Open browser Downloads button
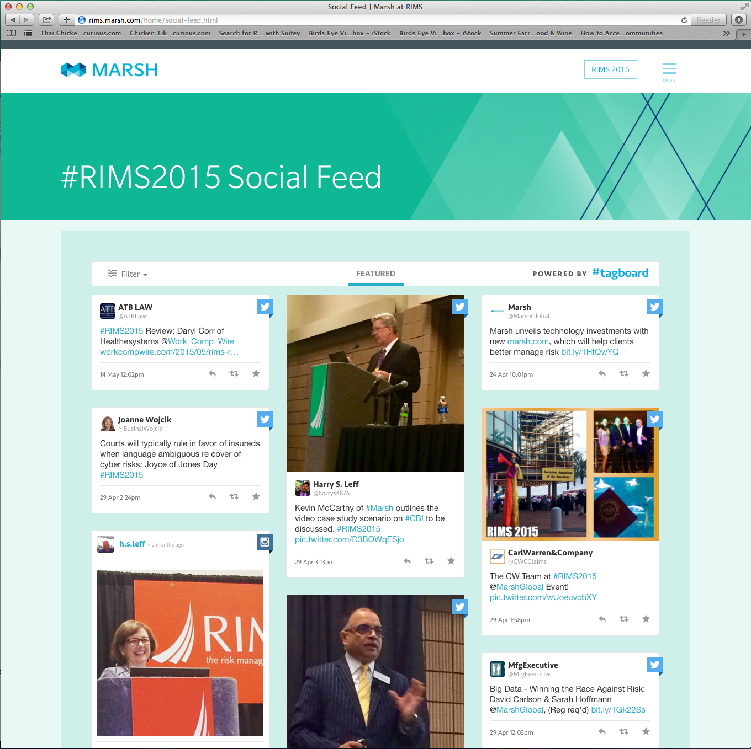 coord(739,20)
